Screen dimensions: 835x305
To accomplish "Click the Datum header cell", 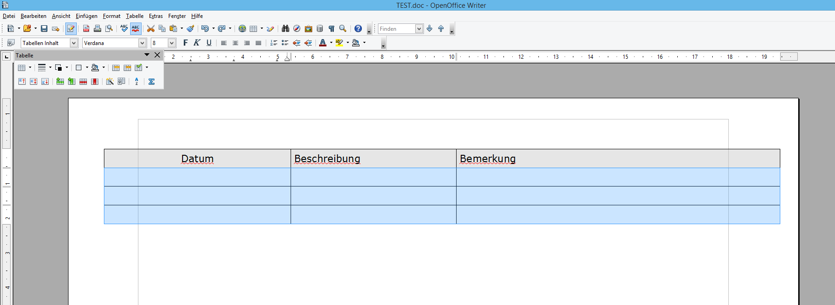I will pos(197,158).
